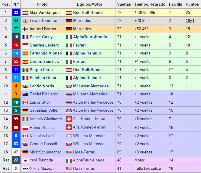Follow Robert Kubica's Alfa Romeo-Ferrari link
The image size is (201, 173).
(90, 127)
